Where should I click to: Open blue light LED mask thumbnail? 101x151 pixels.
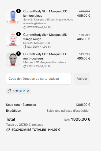13,16
